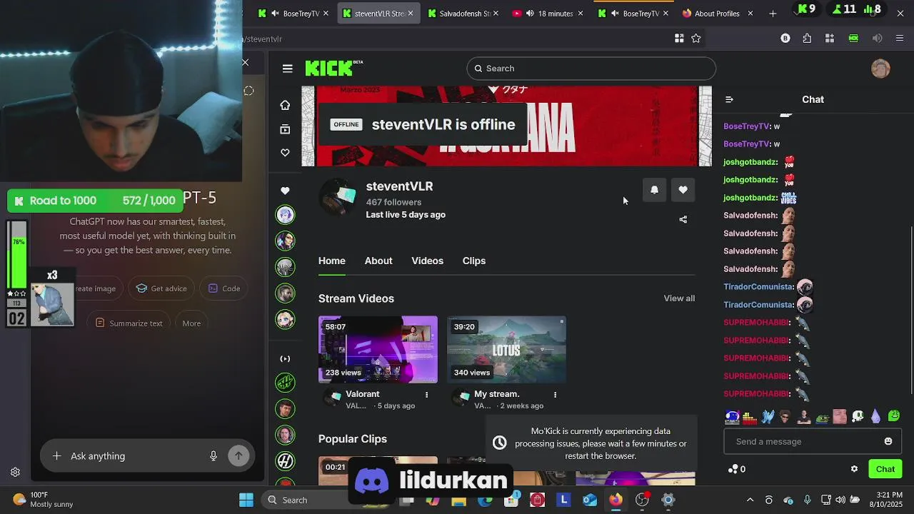Toggle the microphone icon in system tray
Viewport: 914px width, 514px height.
pyautogui.click(x=808, y=500)
